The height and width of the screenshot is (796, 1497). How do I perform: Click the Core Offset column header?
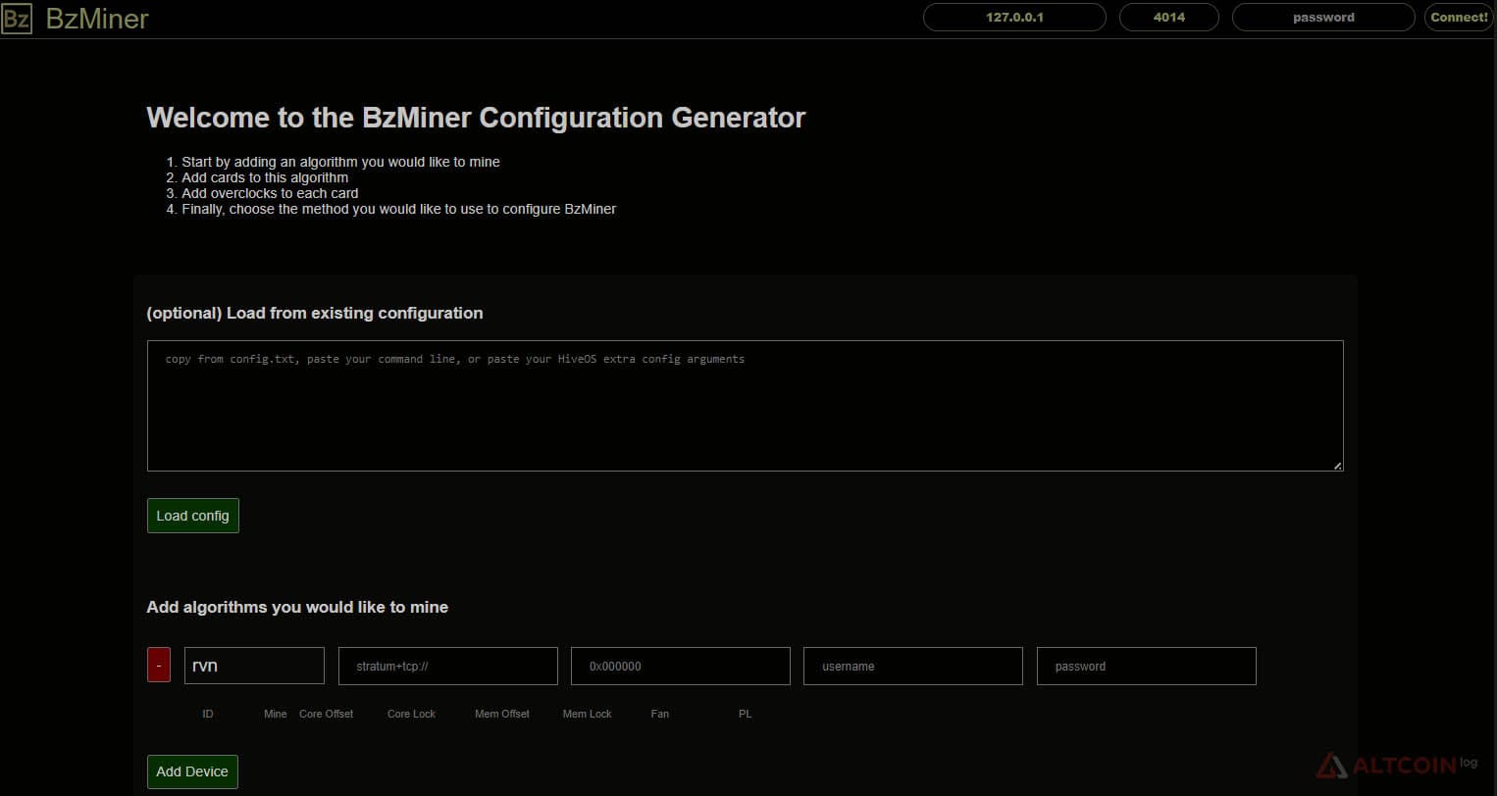(x=326, y=714)
